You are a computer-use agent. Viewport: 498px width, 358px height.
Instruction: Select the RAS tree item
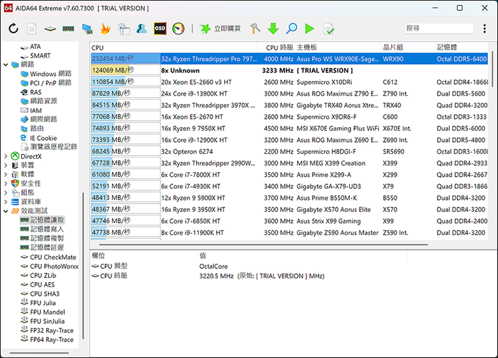coord(31,93)
